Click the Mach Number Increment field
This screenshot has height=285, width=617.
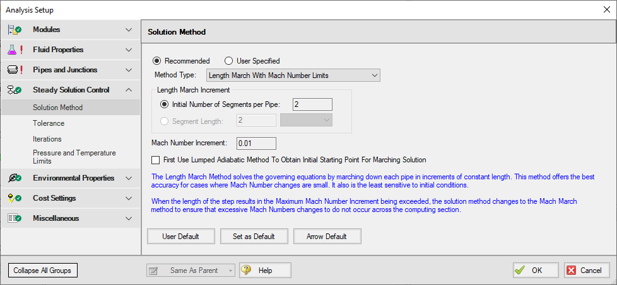(256, 143)
